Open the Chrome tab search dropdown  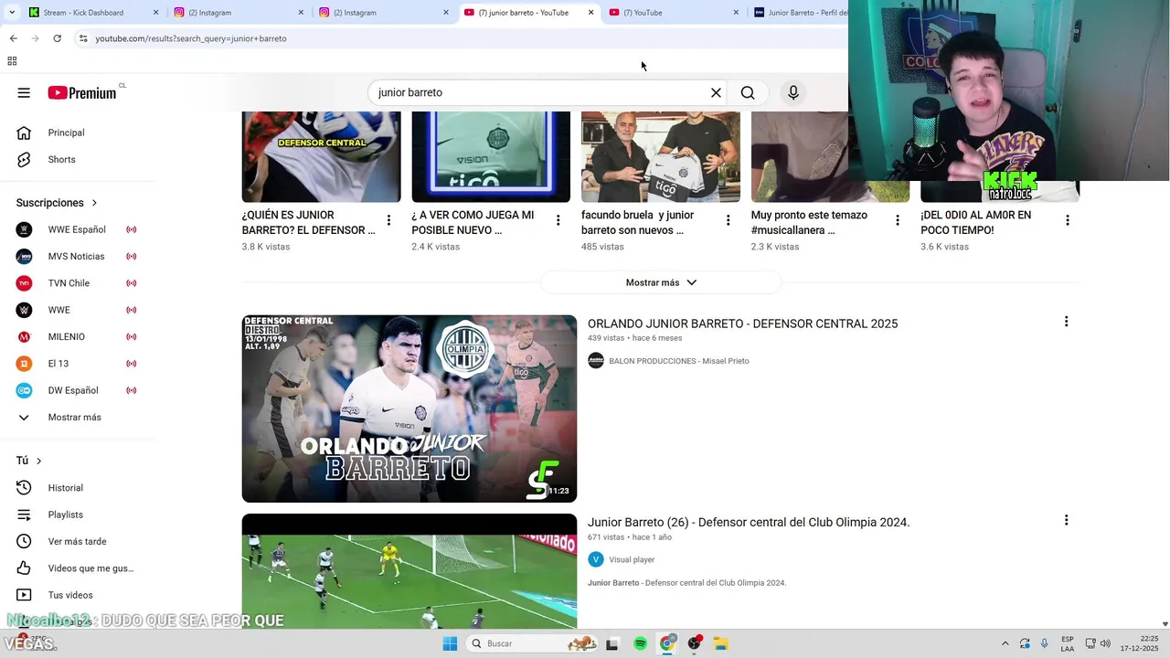point(12,13)
